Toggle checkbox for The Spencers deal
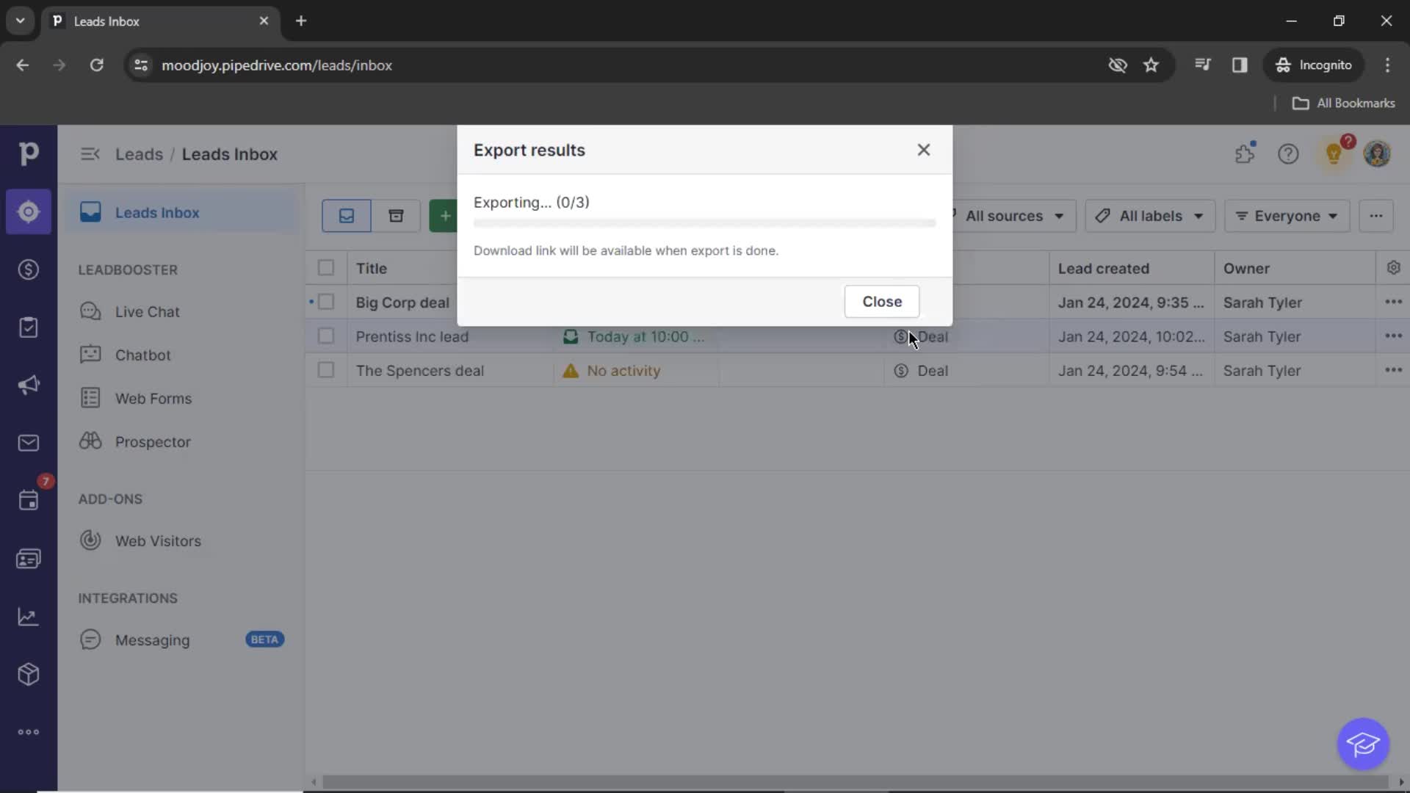 (325, 370)
